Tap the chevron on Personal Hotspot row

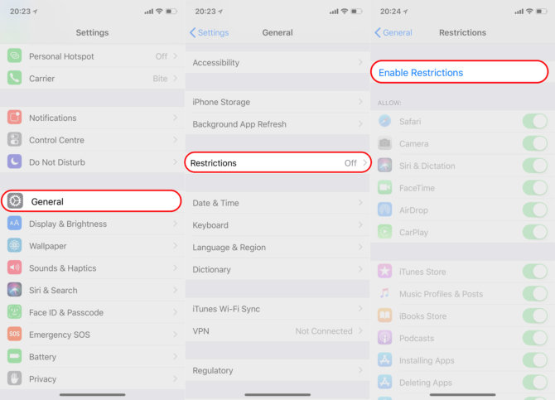click(176, 56)
